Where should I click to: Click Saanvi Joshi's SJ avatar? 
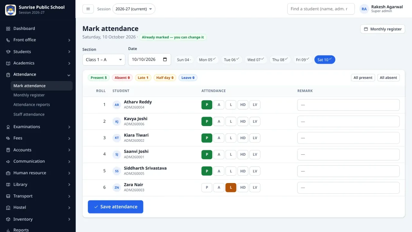click(x=117, y=154)
